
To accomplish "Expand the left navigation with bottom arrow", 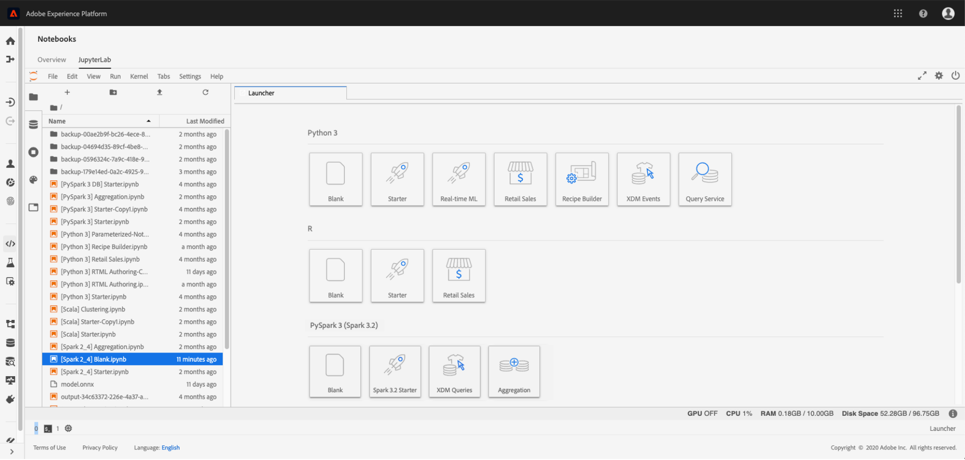I will 12,452.
